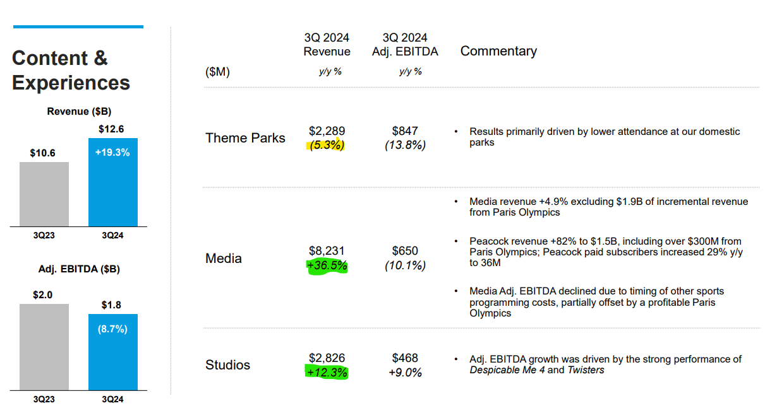Click the "Commentary" column header
Image resolution: width=777 pixels, height=413 pixels.
498,51
